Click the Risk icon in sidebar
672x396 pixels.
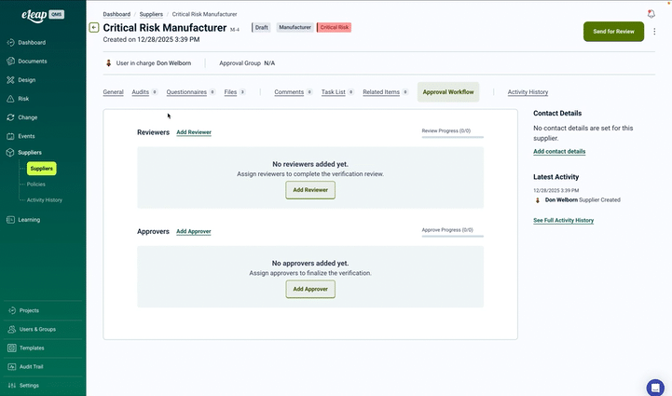click(10, 99)
